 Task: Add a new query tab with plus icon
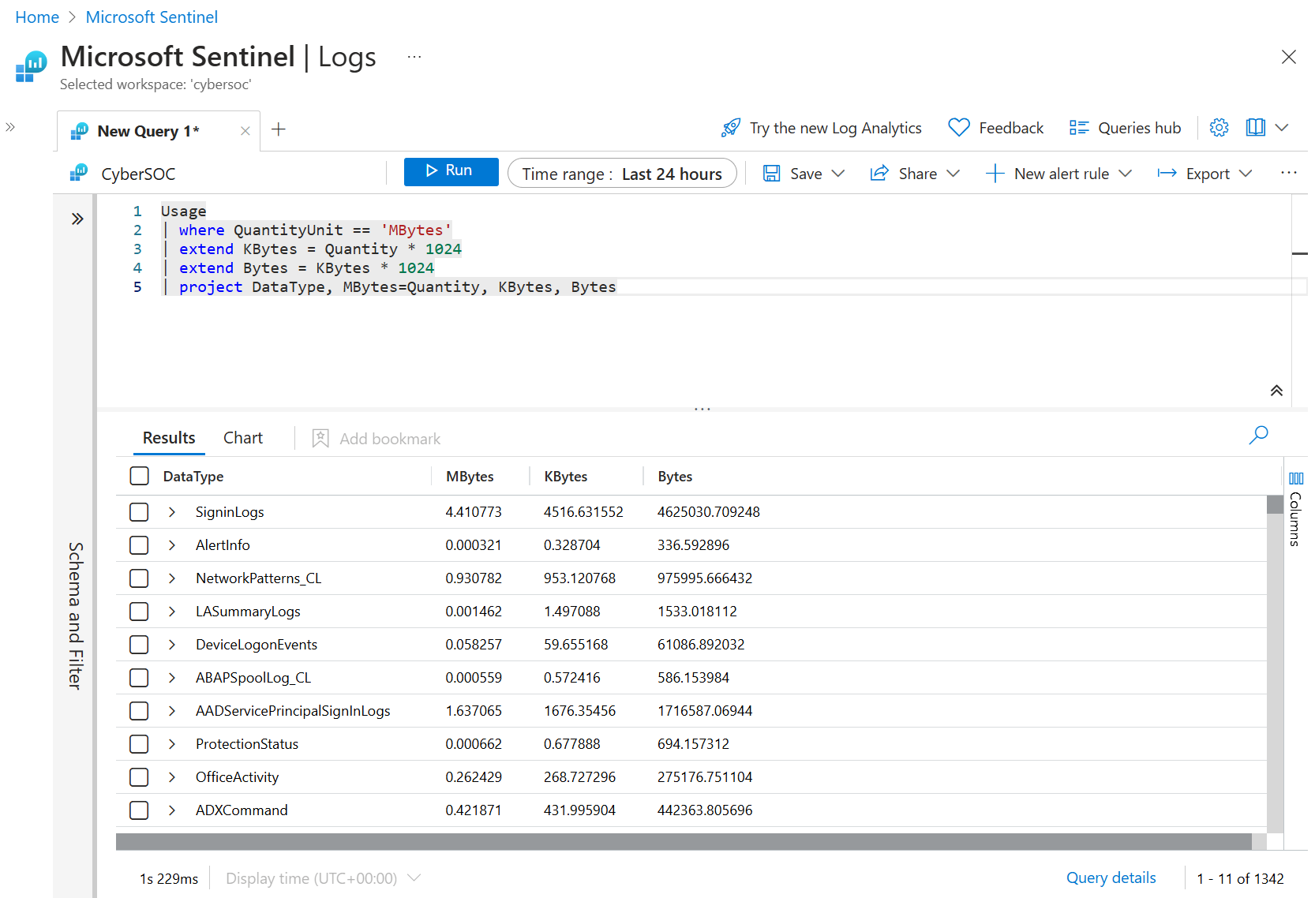coord(279,129)
